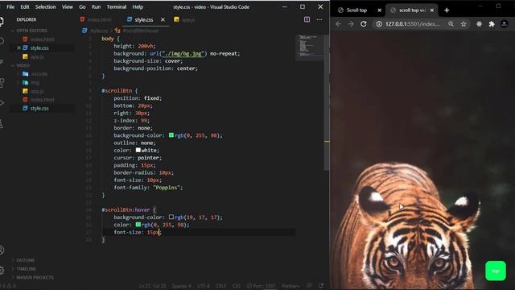
Task: Open the Testing flask icon in the activity bar
Action: point(2,123)
